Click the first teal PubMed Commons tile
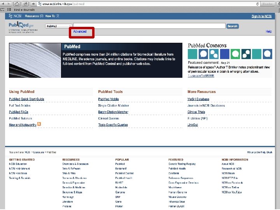 click(x=192, y=54)
